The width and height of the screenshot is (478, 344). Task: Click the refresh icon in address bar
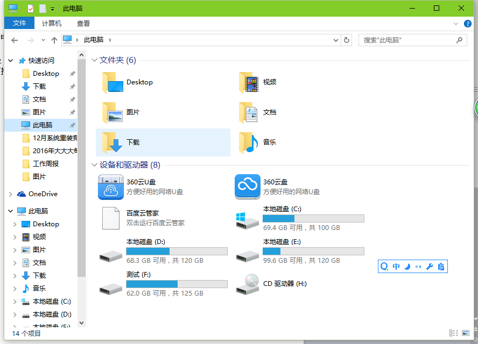(x=347, y=40)
